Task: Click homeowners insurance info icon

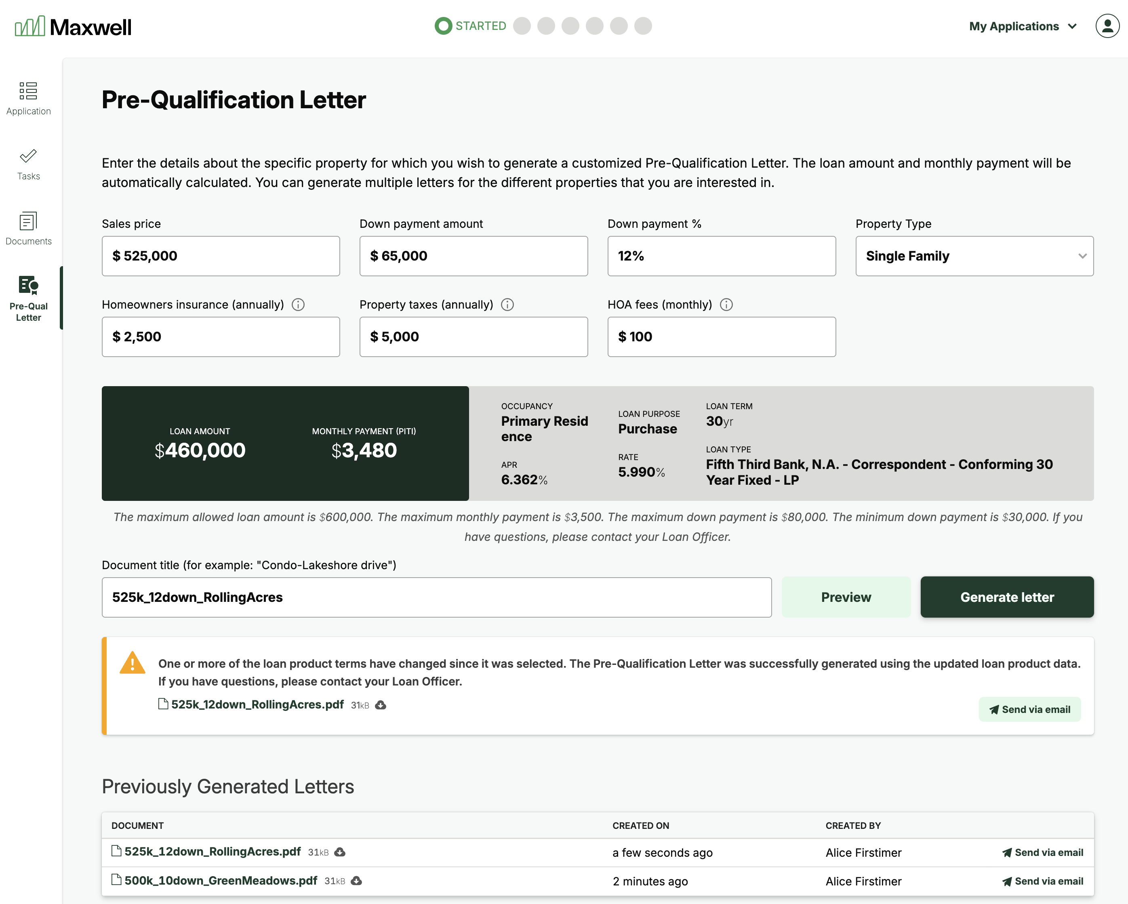Action: 298,305
